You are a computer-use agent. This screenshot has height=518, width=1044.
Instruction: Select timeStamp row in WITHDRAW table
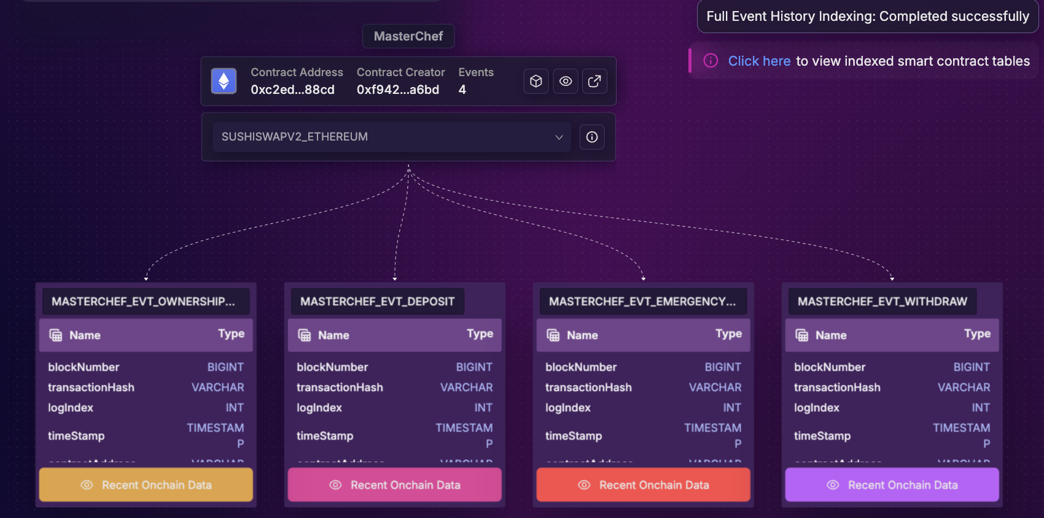892,436
